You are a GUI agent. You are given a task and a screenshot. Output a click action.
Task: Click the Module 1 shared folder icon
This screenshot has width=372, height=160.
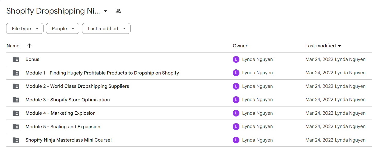(x=16, y=73)
